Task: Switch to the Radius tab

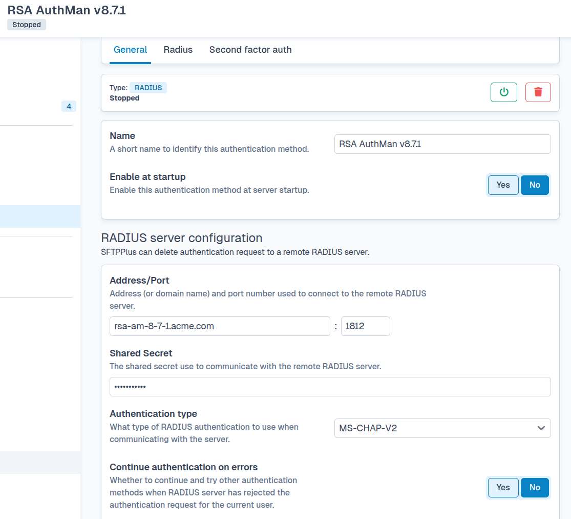Action: [x=178, y=50]
